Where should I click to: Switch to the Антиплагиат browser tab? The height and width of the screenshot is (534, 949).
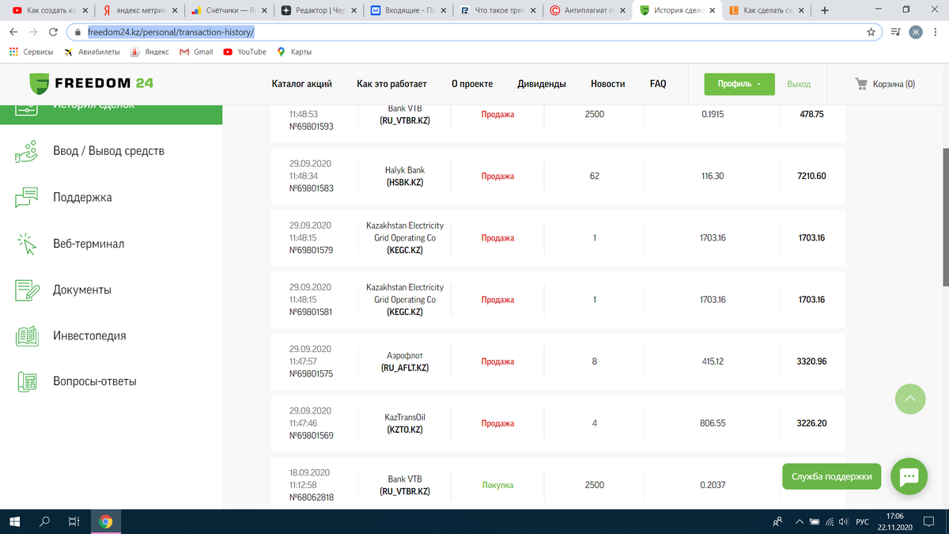[x=588, y=11]
